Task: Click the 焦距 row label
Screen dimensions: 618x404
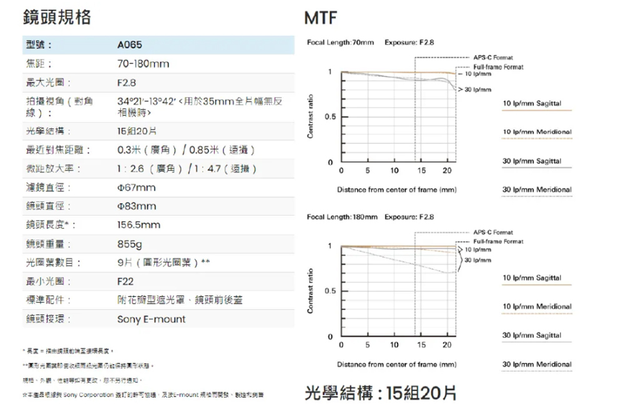Action: (39, 64)
